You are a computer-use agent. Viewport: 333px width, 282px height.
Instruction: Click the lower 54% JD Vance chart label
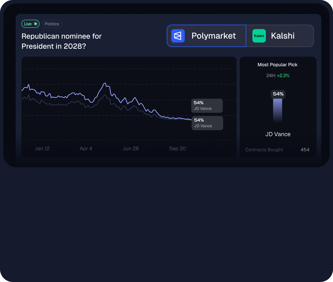click(x=207, y=123)
